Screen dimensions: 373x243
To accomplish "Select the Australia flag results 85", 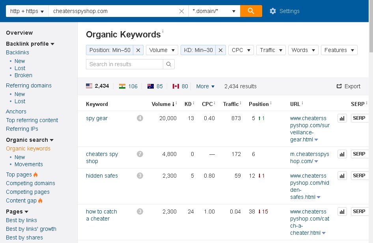I will tap(155, 86).
